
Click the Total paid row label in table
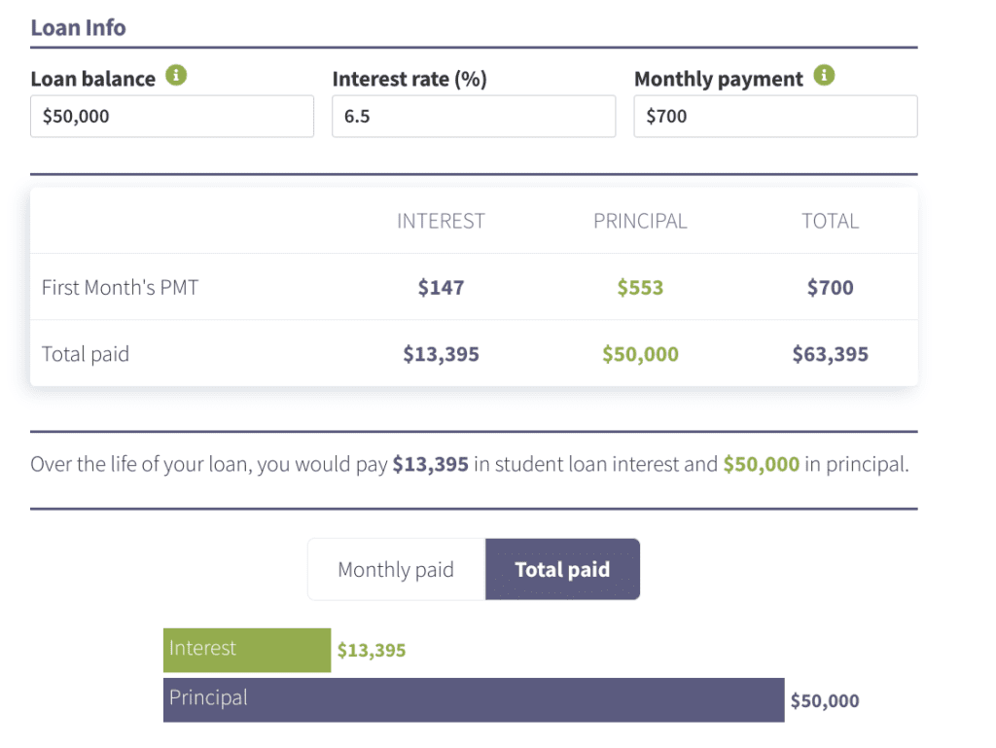(x=86, y=354)
